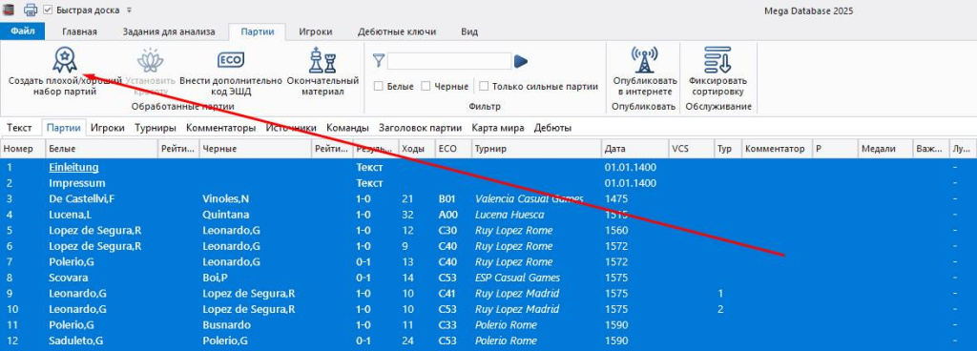Sort by the Дата column header
The height and width of the screenshot is (351, 977).
[634, 150]
